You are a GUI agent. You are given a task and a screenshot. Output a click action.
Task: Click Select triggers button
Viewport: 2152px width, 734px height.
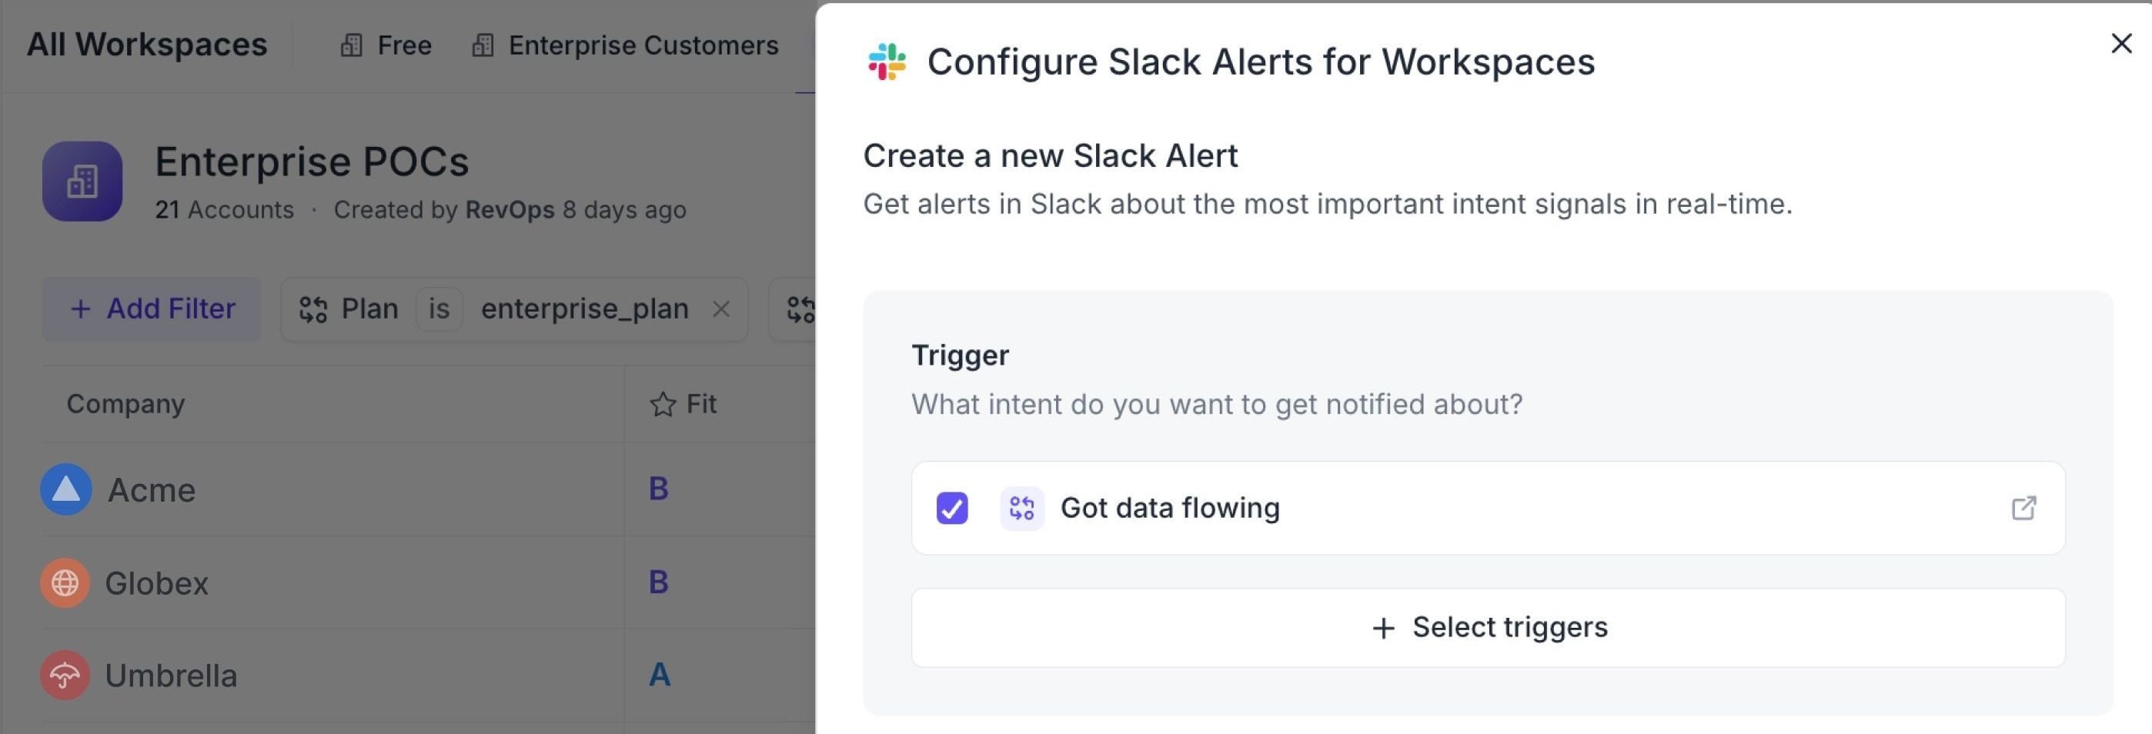point(1488,627)
